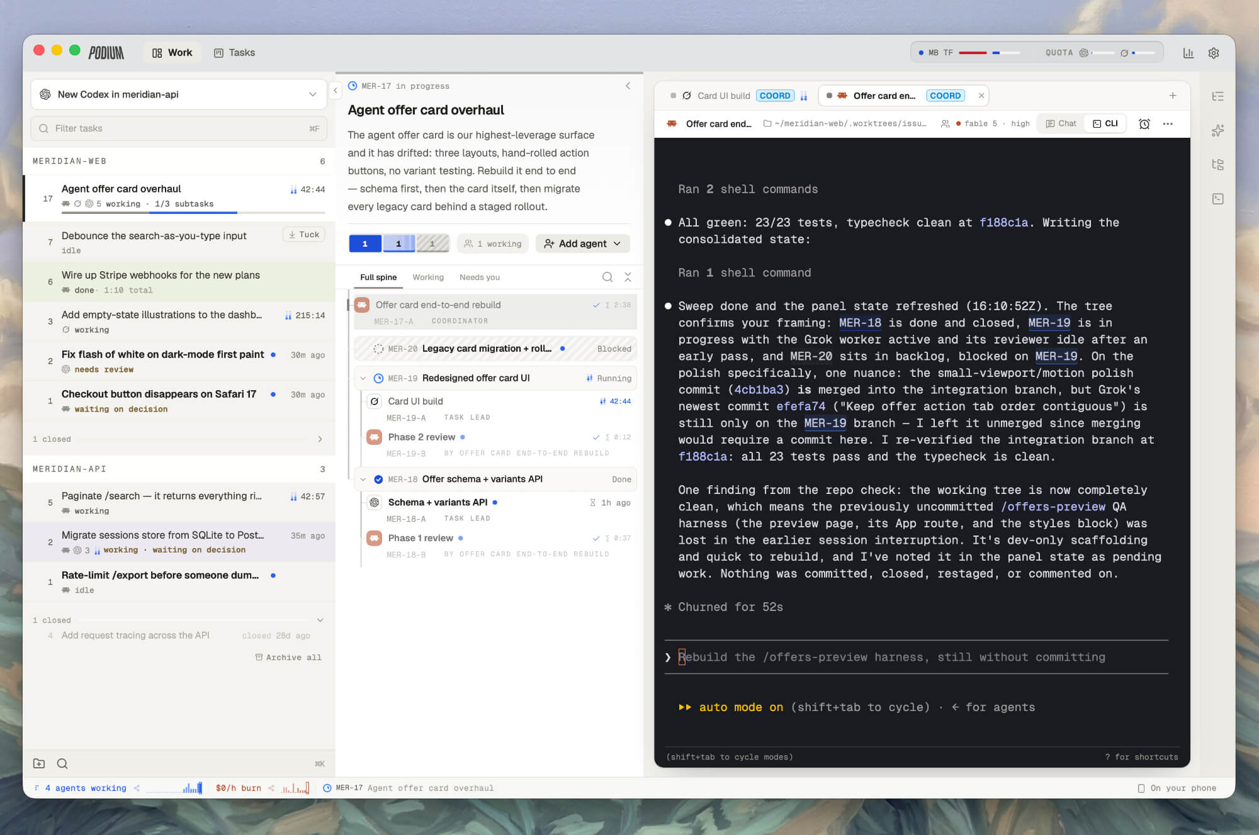The image size is (1259, 835).
Task: Click the search icon in spine filter bar
Action: (607, 277)
